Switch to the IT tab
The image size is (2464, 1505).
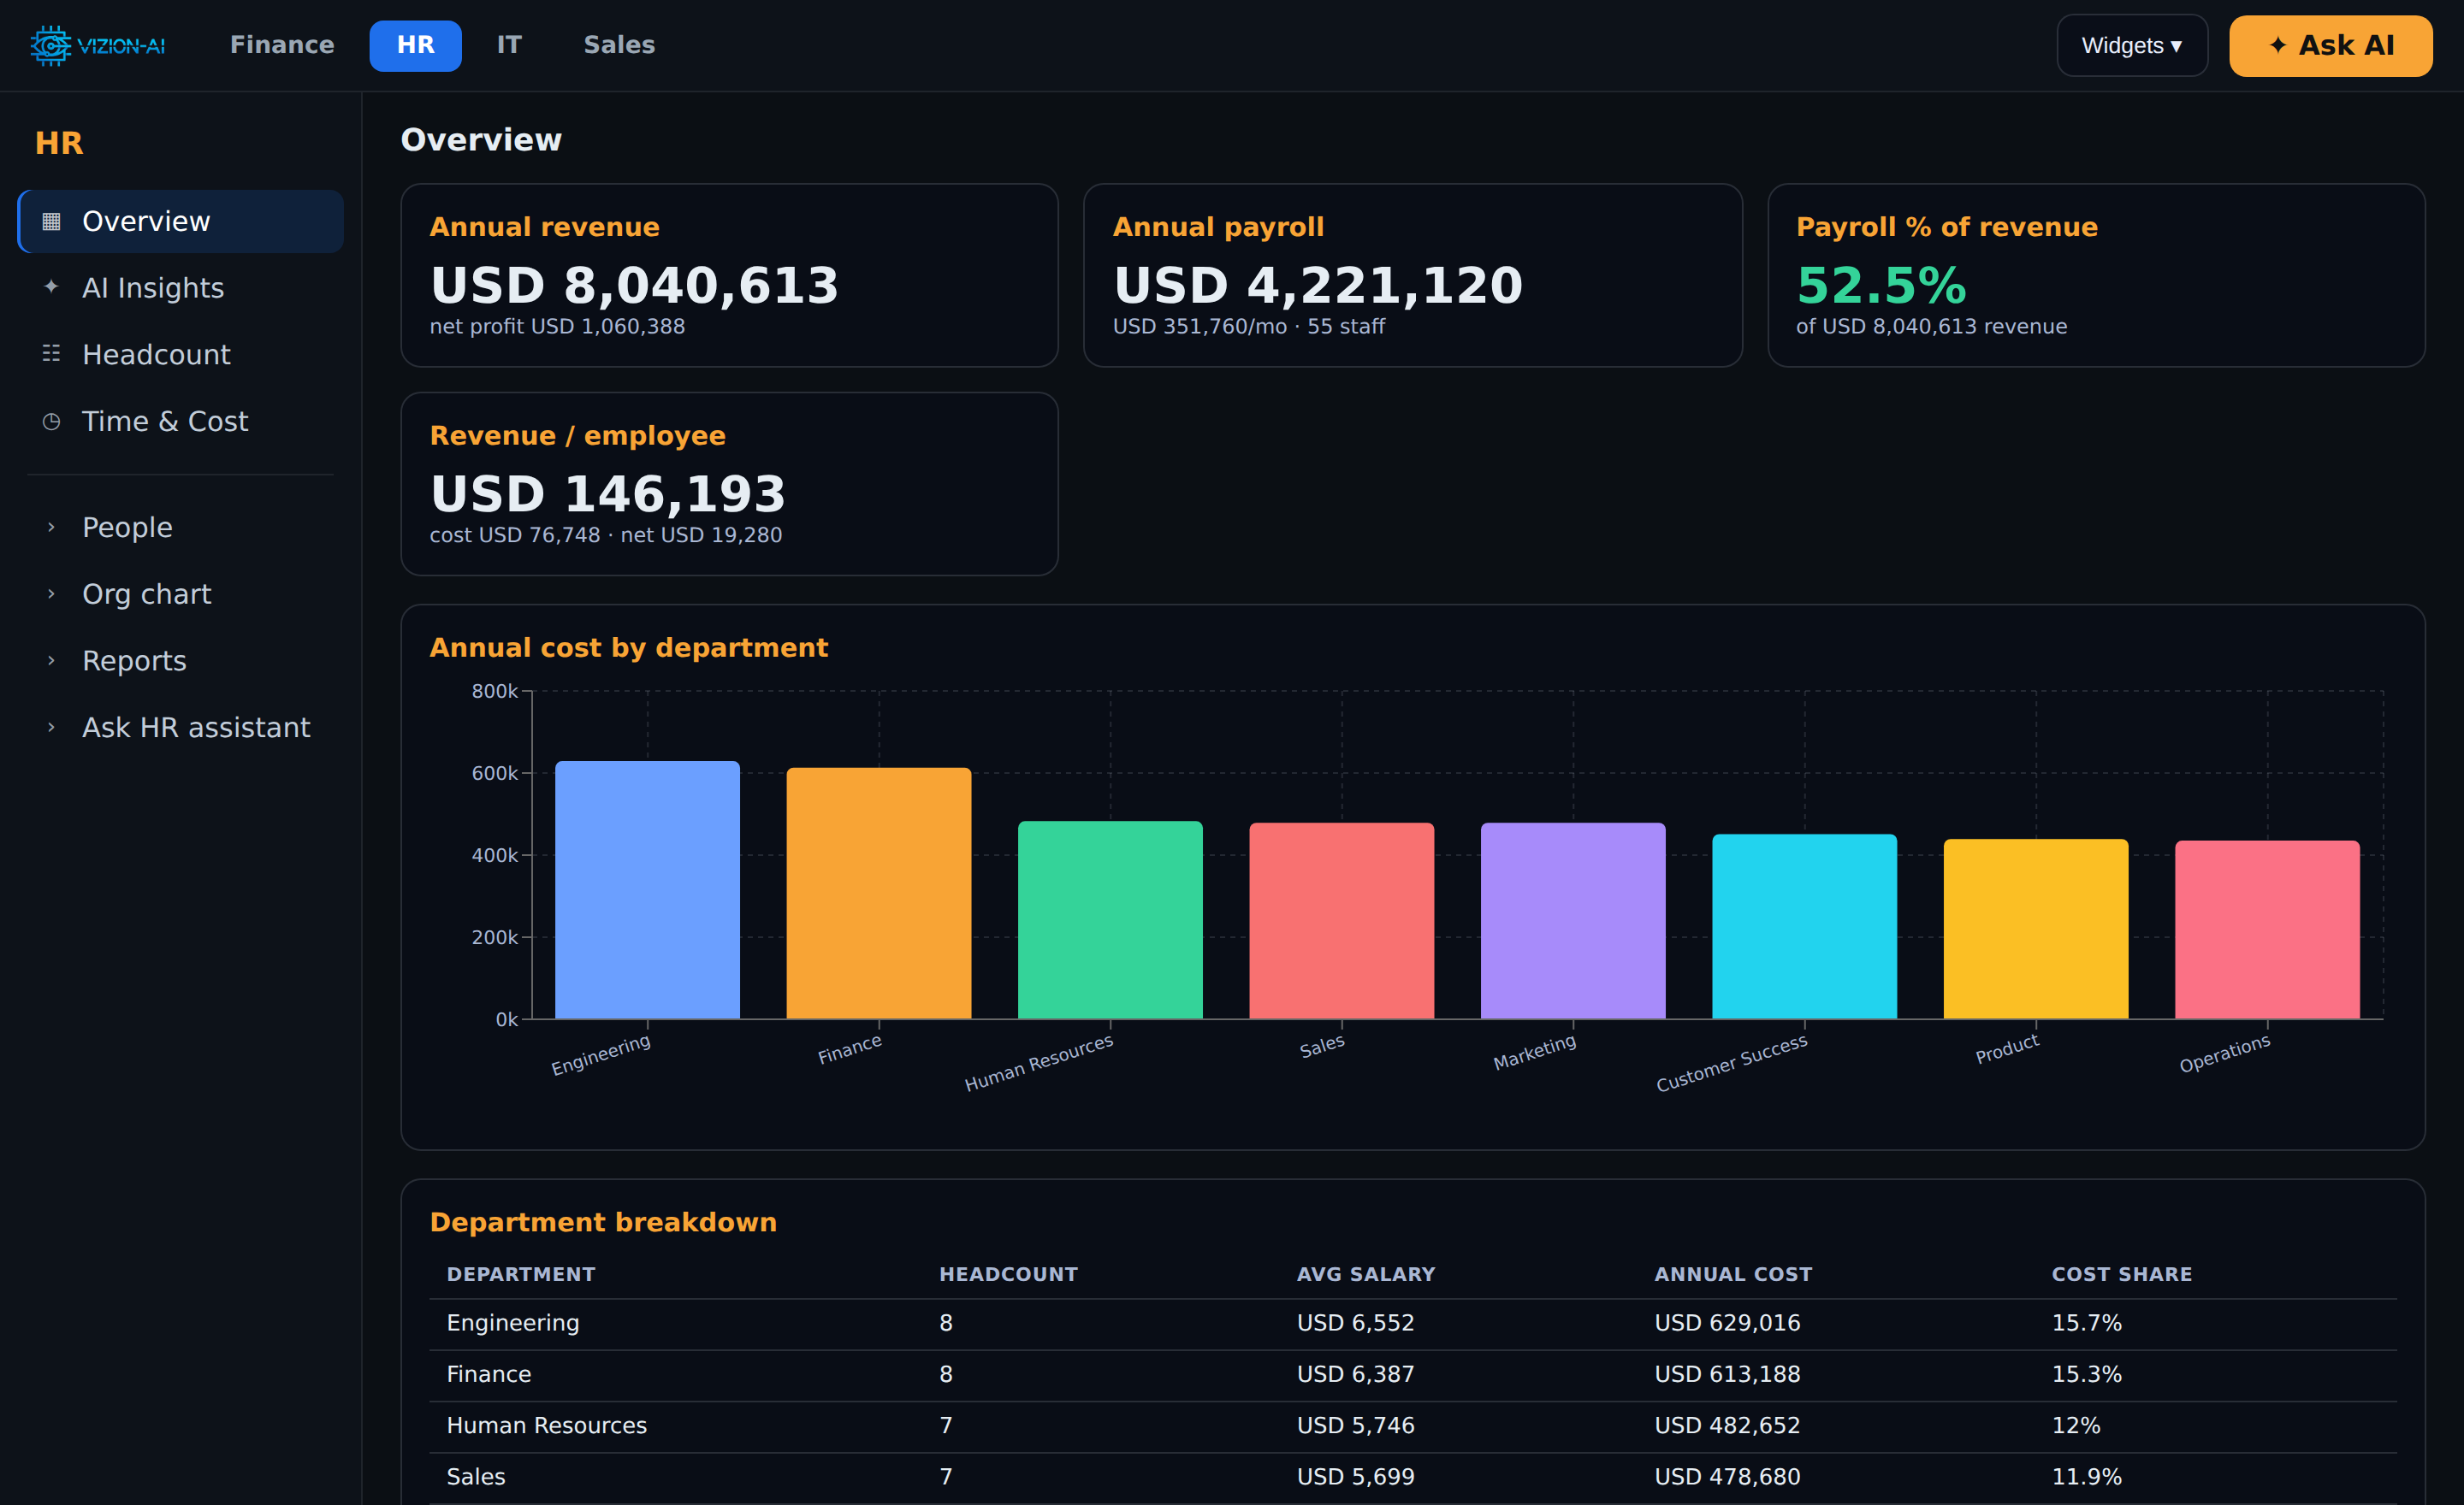(509, 45)
